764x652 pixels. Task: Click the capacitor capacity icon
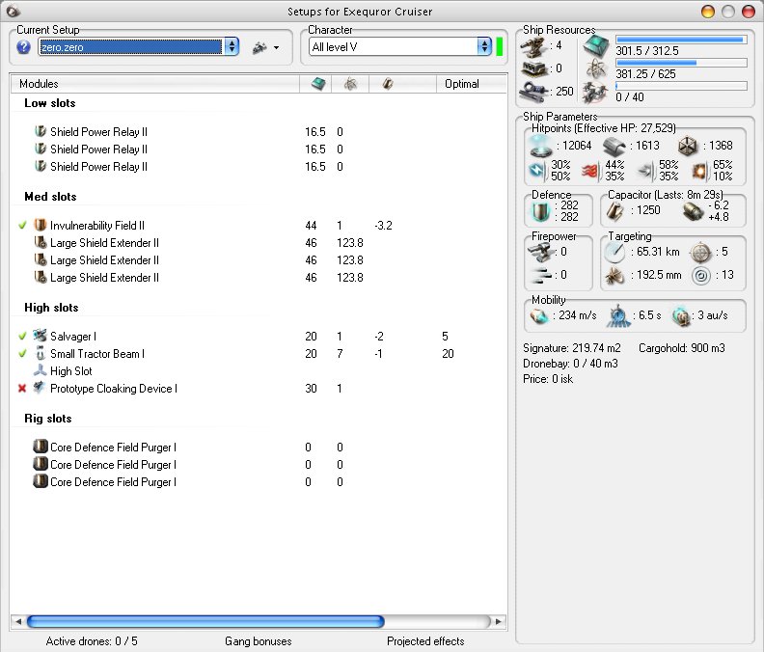point(615,211)
